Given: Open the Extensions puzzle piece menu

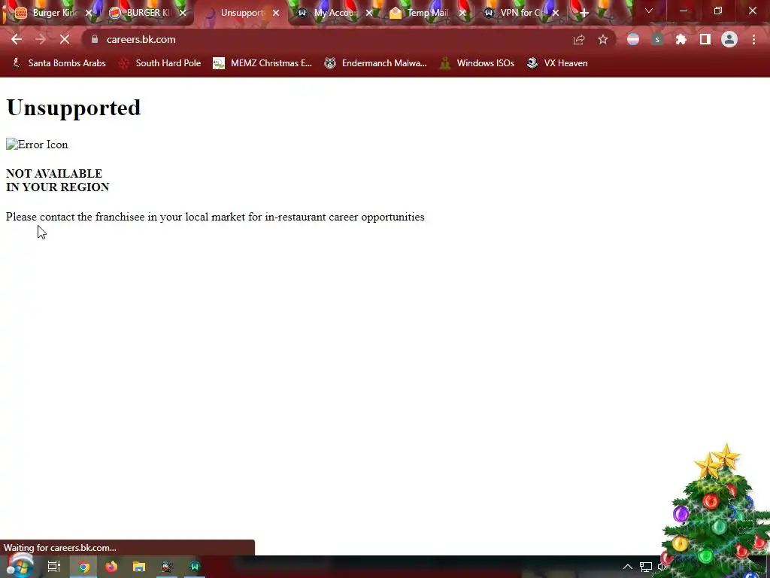Looking at the screenshot, I should tap(681, 39).
